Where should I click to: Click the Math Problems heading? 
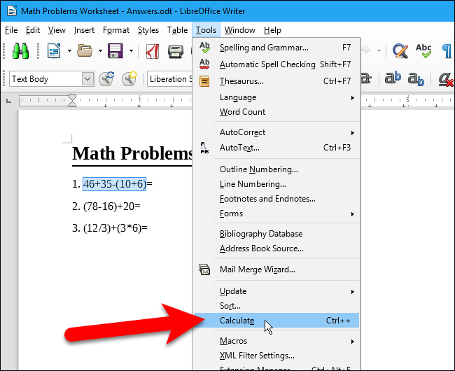(132, 153)
